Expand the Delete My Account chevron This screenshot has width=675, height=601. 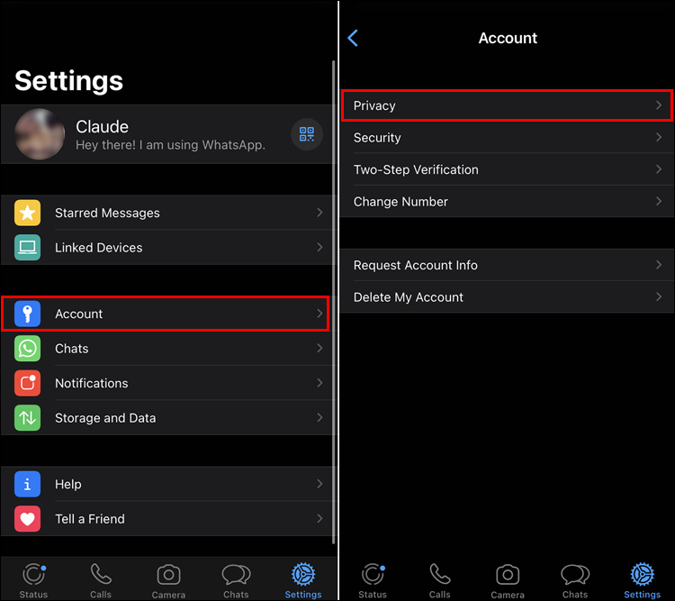659,296
